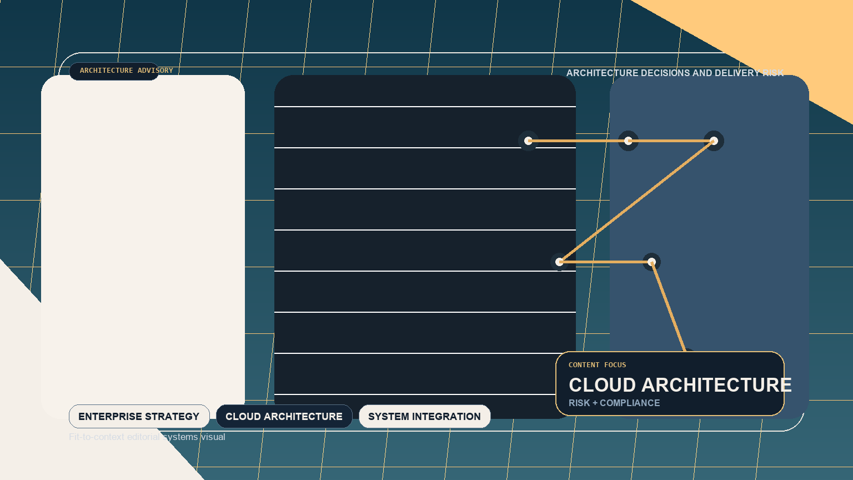Select the Enterprise Strategy pill
Image resolution: width=853 pixels, height=480 pixels.
[x=139, y=417]
